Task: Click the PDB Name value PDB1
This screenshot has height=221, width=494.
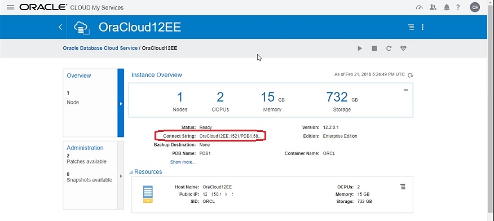Action: pyautogui.click(x=205, y=154)
